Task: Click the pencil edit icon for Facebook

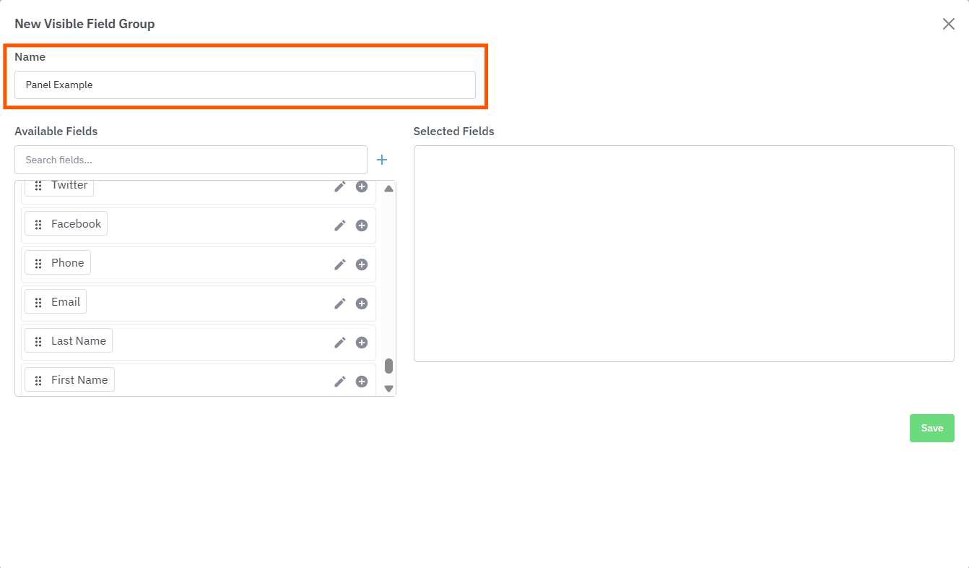Action: (340, 225)
